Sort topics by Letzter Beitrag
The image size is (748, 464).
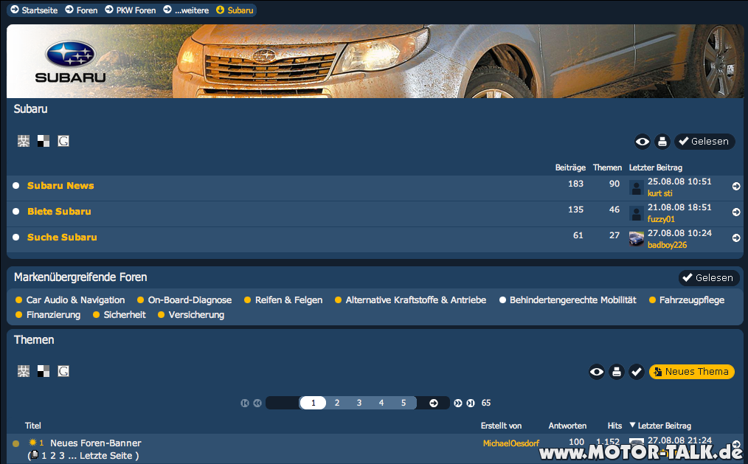click(x=665, y=426)
